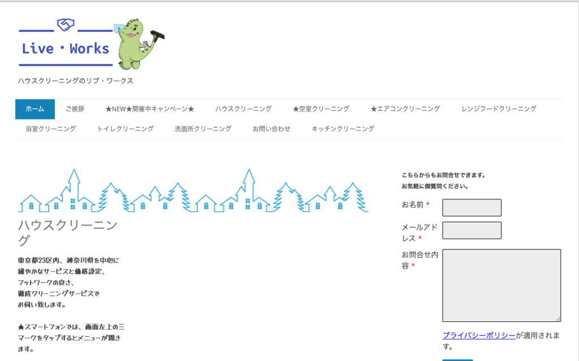Select the ホーム navigation tab
The image size is (579, 361).
34,109
